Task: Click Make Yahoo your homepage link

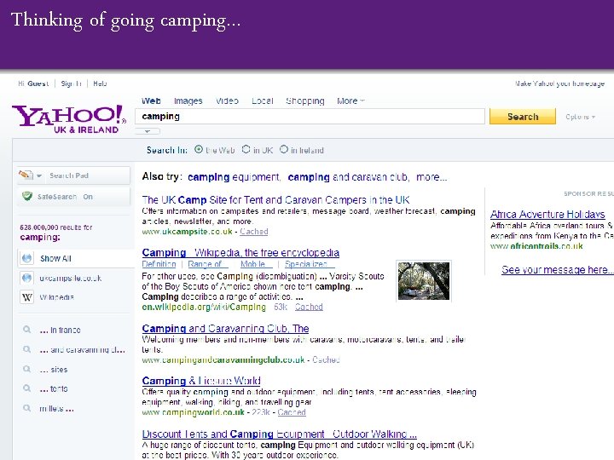Action: 559,83
